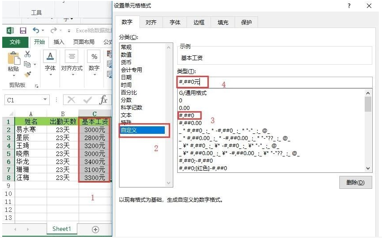Click the 类型 format input field
The image size is (382, 238).
pyautogui.click(x=275, y=82)
